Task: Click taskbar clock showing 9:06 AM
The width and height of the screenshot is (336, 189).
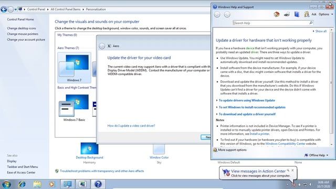Action: tap(323, 184)
